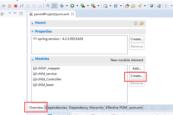Toggle Use Step Filters button

click(54, 6)
